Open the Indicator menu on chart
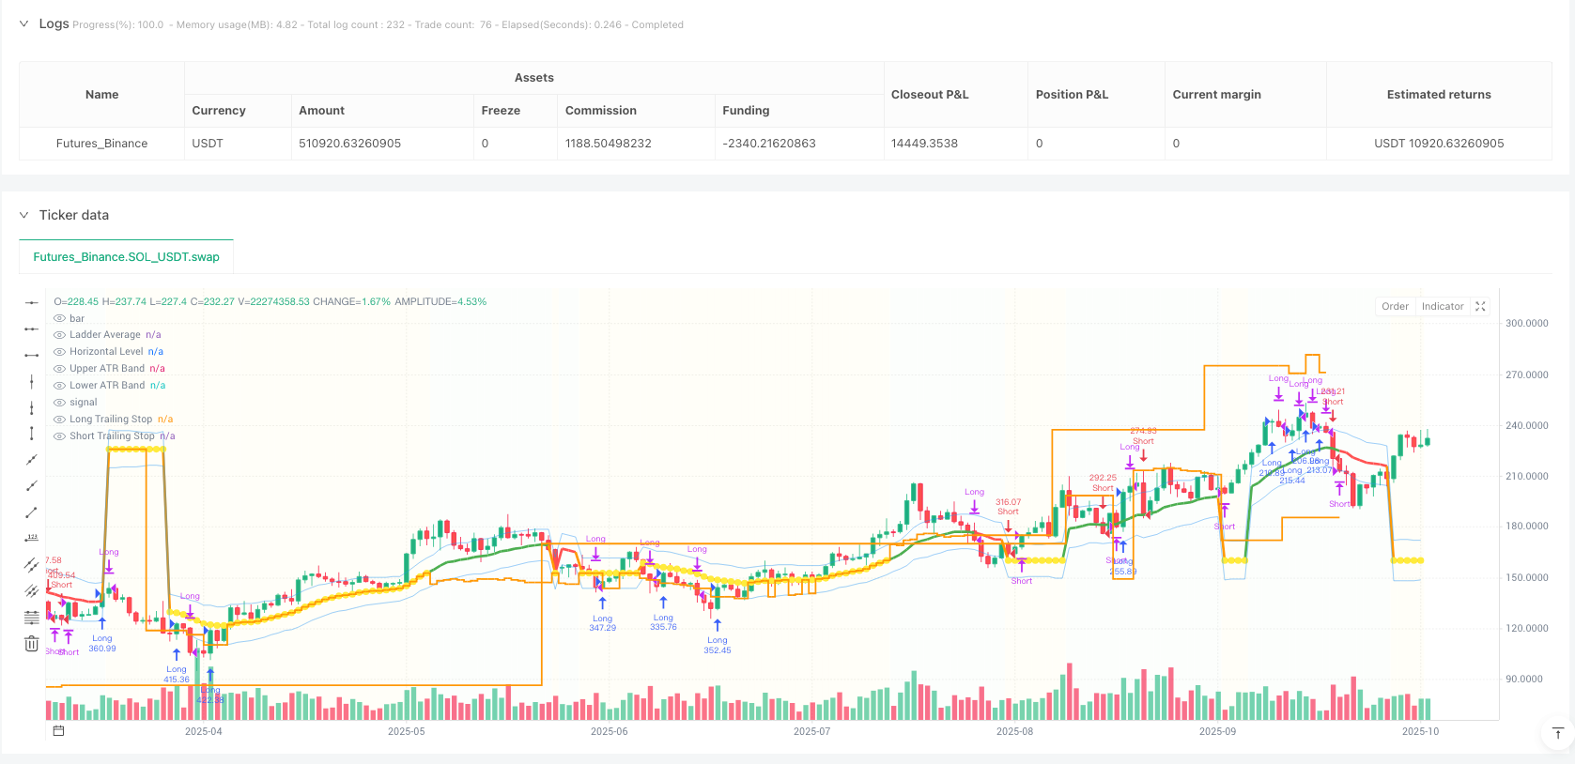This screenshot has height=764, width=1575. 1442,307
